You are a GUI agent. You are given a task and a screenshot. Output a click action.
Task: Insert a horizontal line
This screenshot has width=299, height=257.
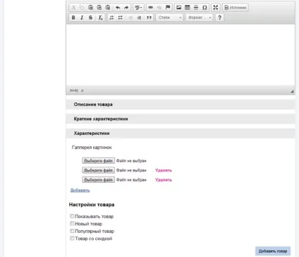coord(196,8)
